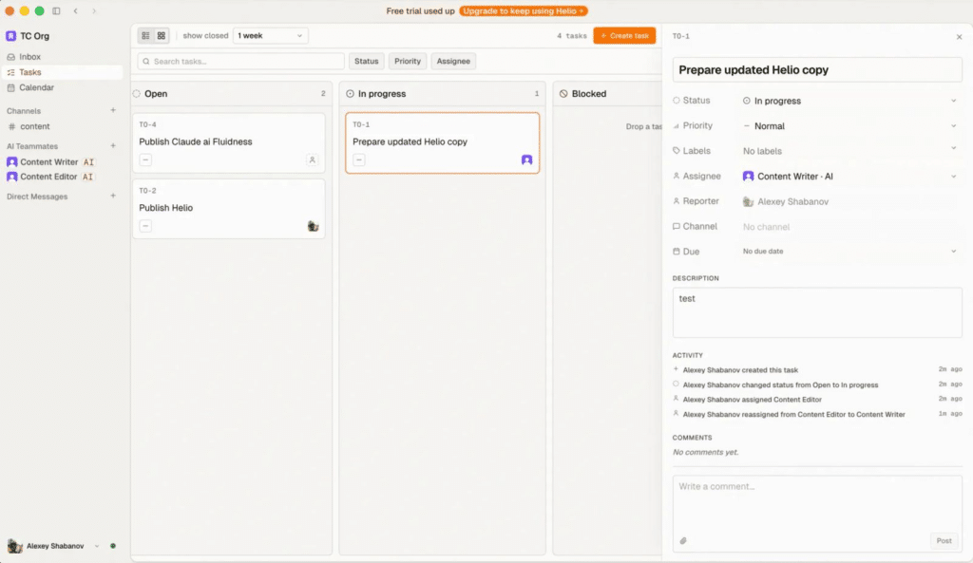The image size is (973, 563).
Task: Click the Search tasks field
Action: coord(240,62)
